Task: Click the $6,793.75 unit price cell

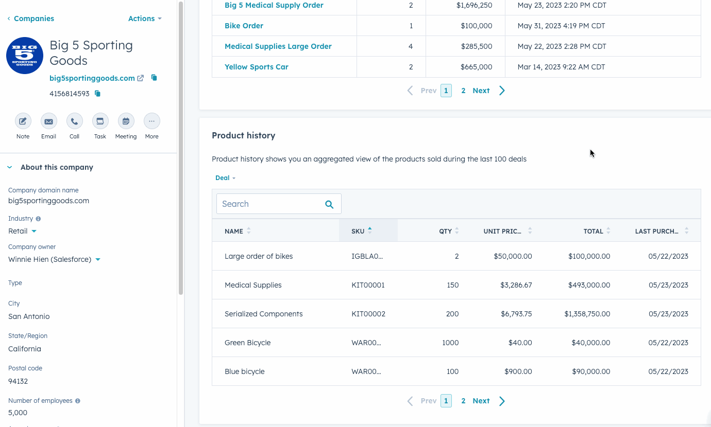Action: pos(516,314)
